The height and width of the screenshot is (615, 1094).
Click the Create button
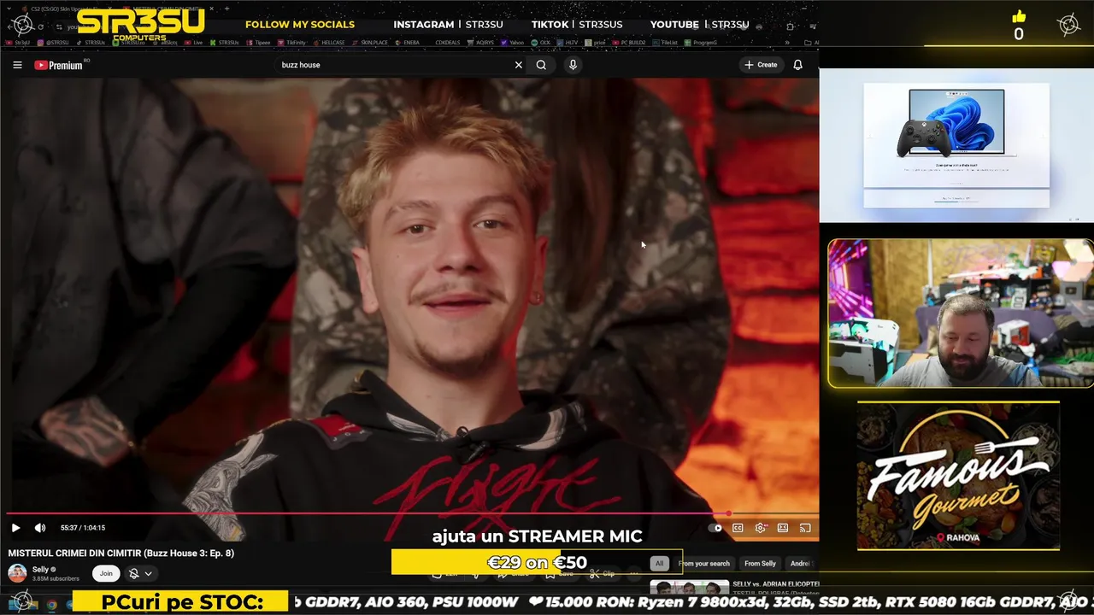pyautogui.click(x=761, y=65)
